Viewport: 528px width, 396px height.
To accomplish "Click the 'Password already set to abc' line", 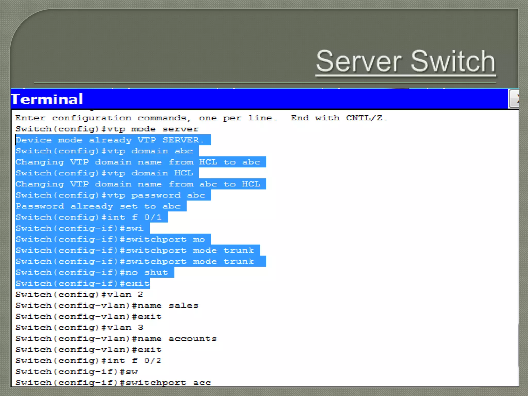I will pyautogui.click(x=98, y=206).
